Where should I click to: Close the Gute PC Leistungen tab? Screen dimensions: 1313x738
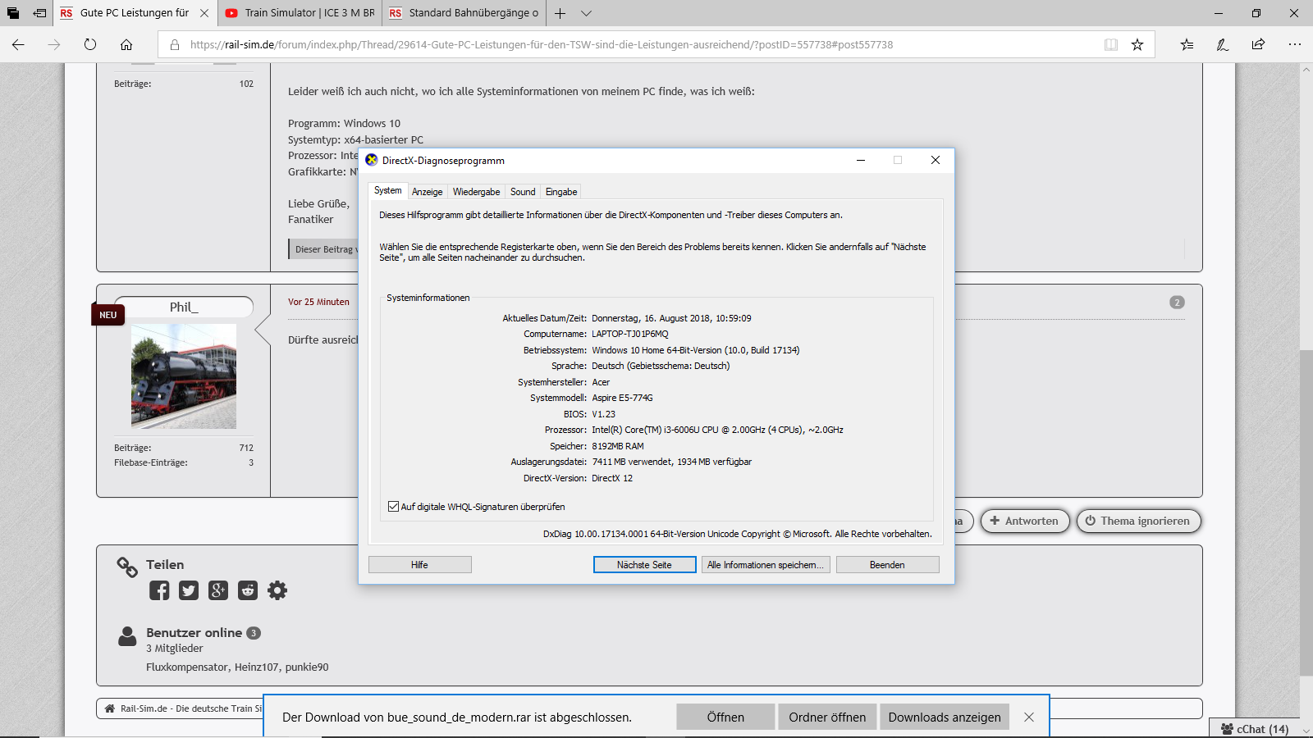(x=204, y=13)
